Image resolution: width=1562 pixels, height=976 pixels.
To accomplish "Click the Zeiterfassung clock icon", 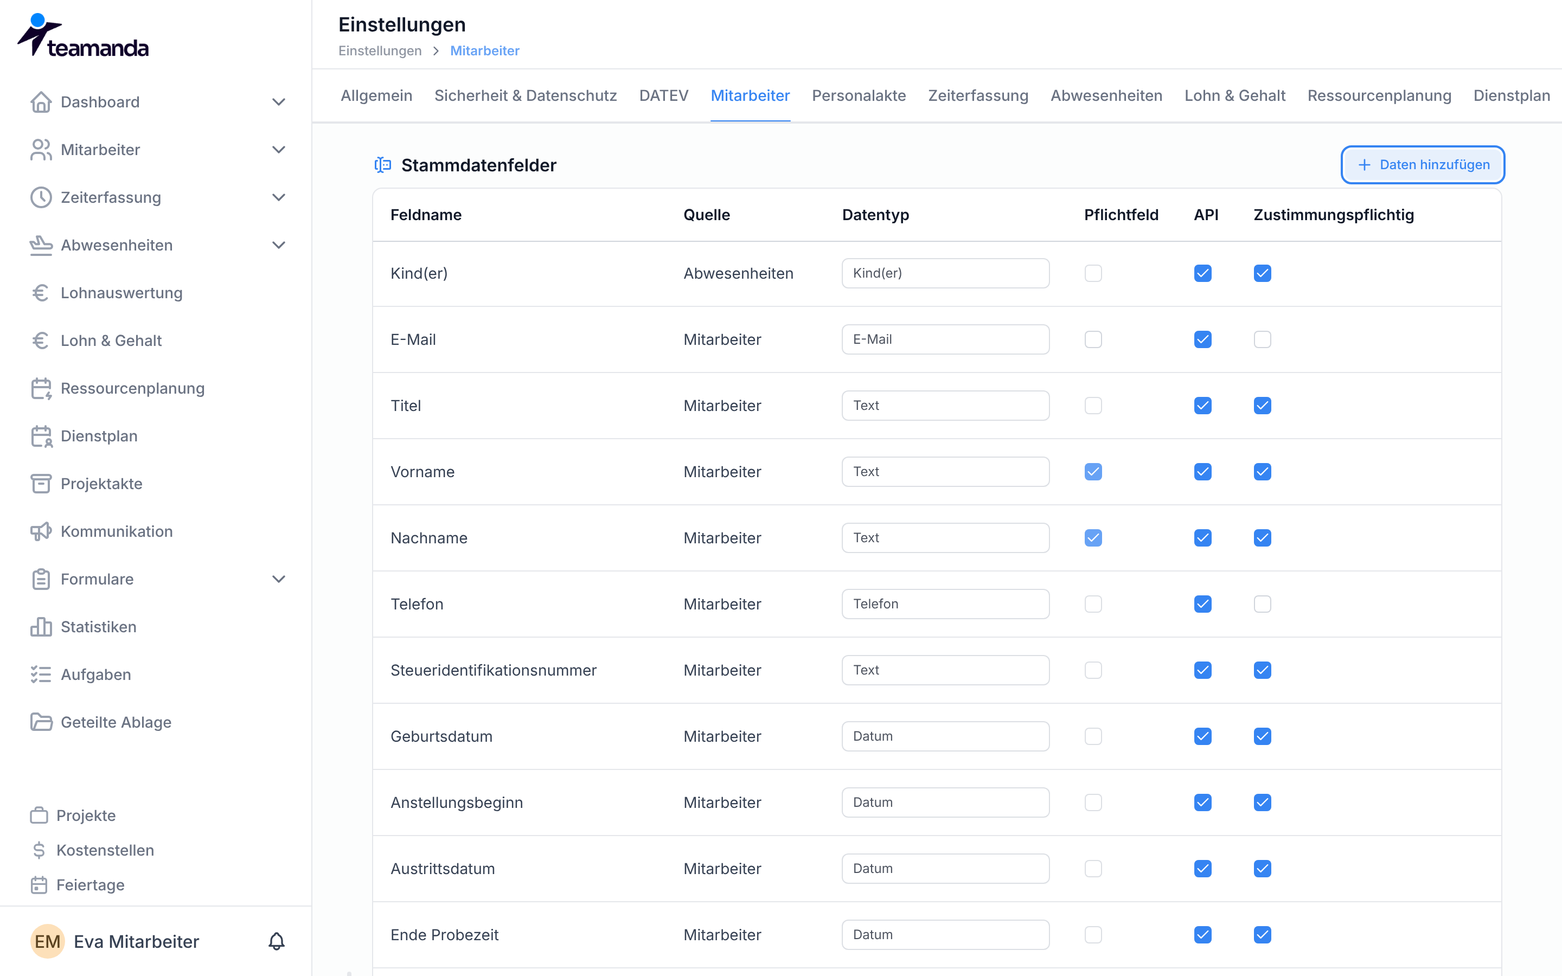I will point(41,197).
